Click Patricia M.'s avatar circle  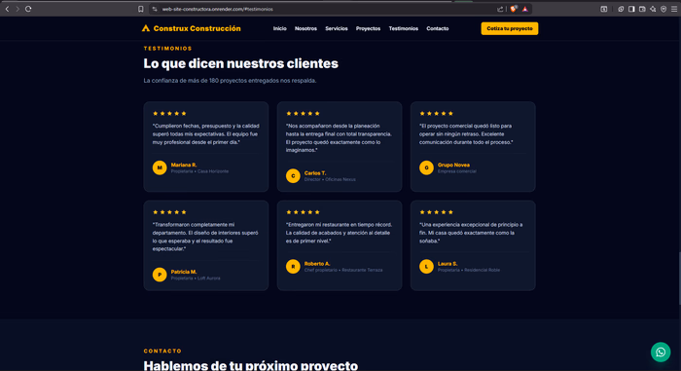pos(160,275)
